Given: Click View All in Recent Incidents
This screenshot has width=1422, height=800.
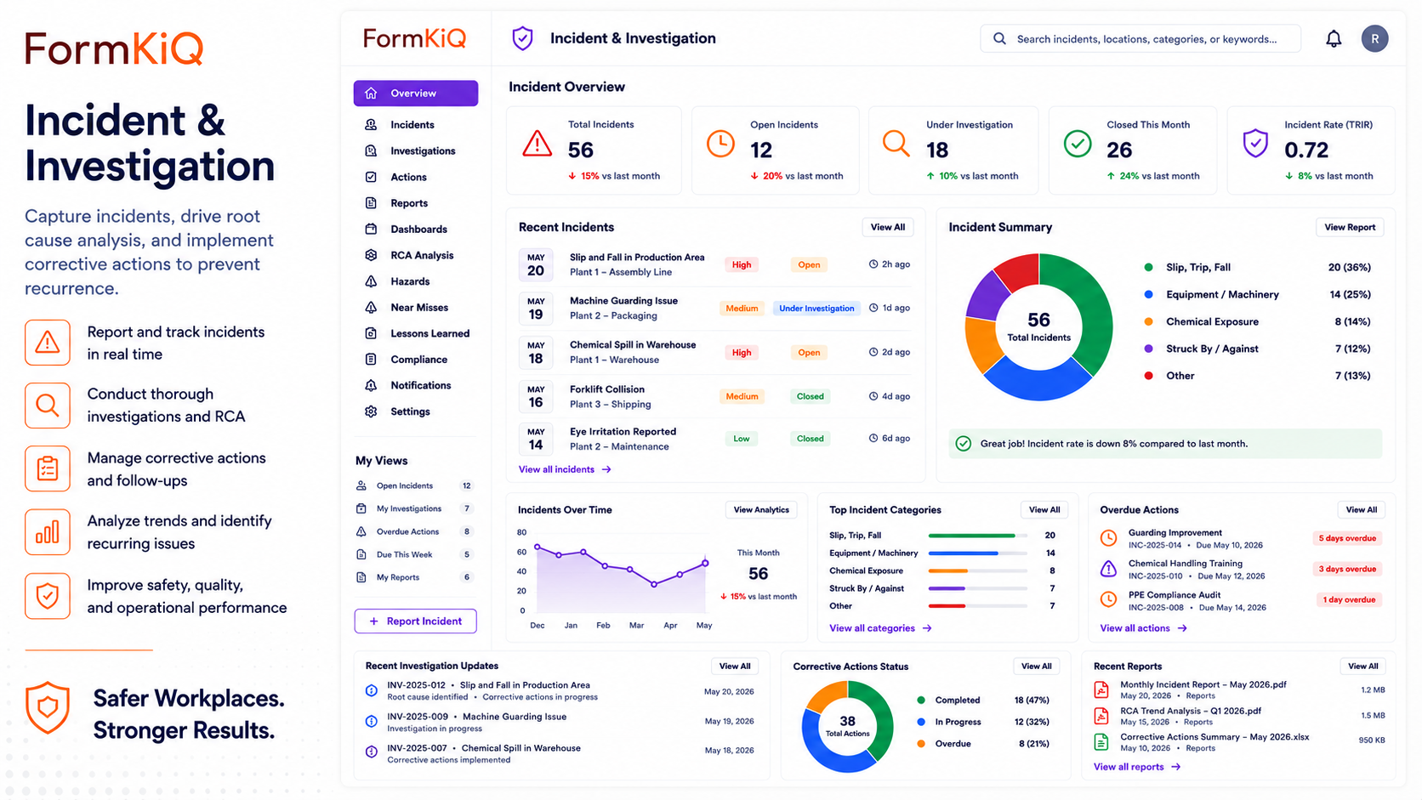Looking at the screenshot, I should tap(888, 227).
